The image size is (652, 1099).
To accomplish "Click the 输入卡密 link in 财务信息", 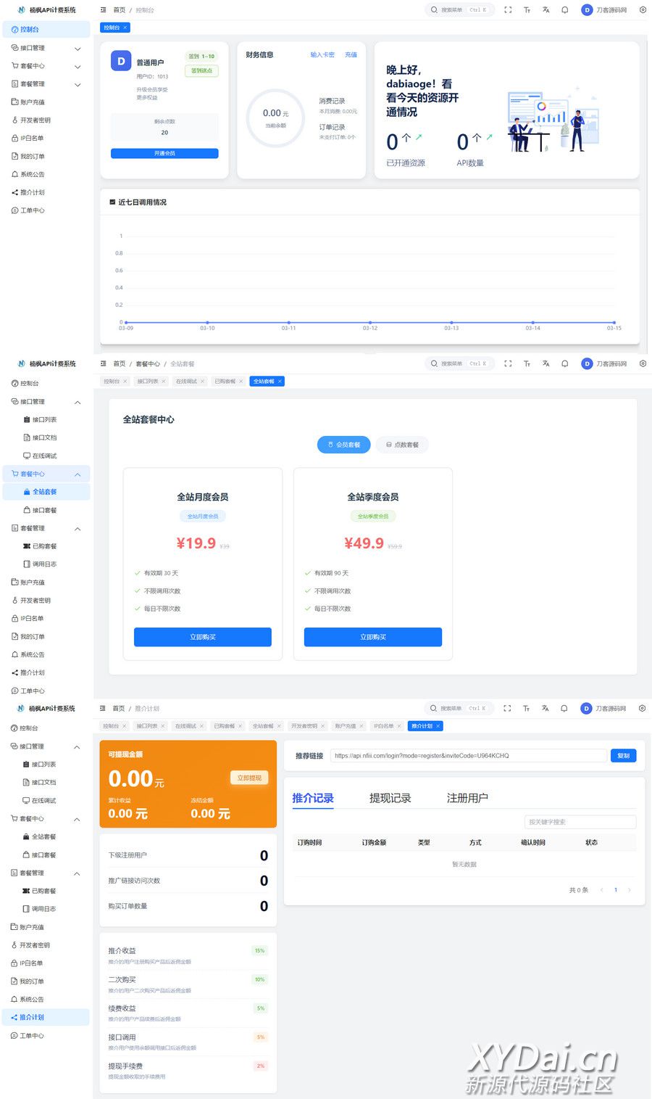I will [x=322, y=55].
